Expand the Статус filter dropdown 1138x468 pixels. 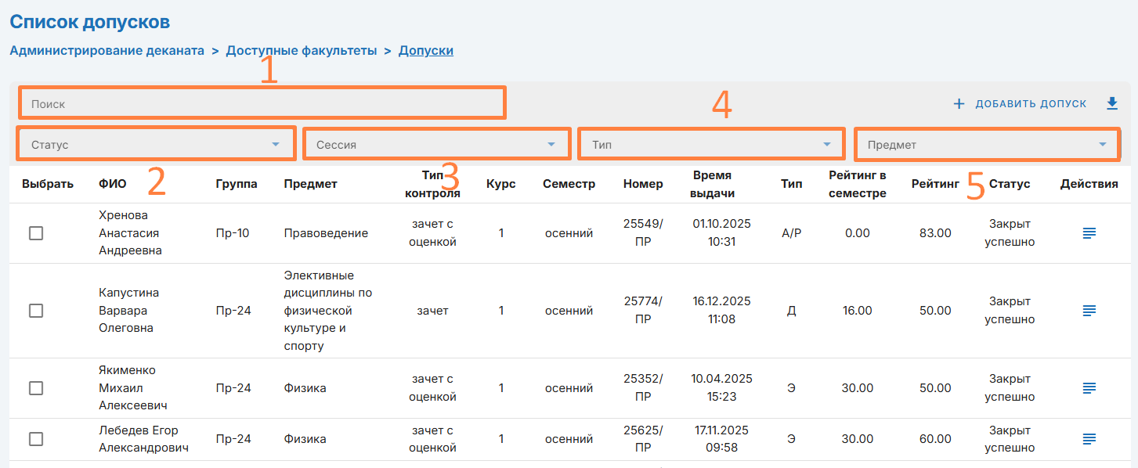156,145
